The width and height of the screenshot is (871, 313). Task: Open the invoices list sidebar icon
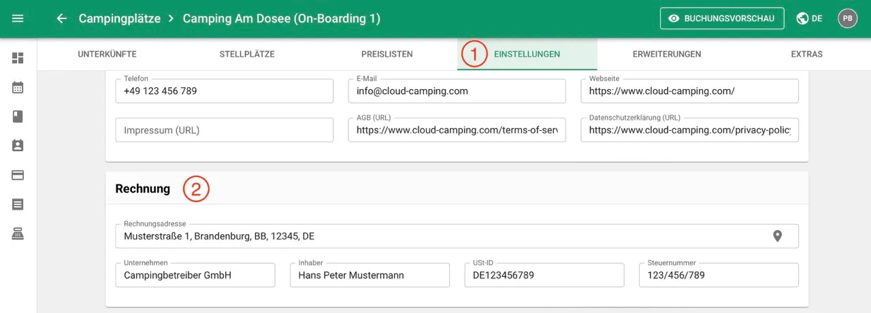pos(18,204)
